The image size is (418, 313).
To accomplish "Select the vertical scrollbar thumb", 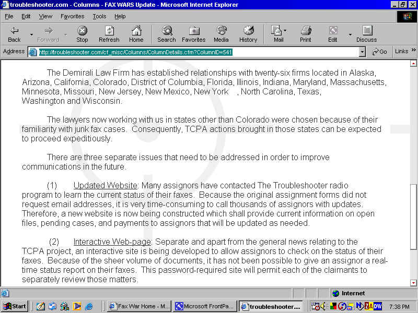I will tap(413, 216).
